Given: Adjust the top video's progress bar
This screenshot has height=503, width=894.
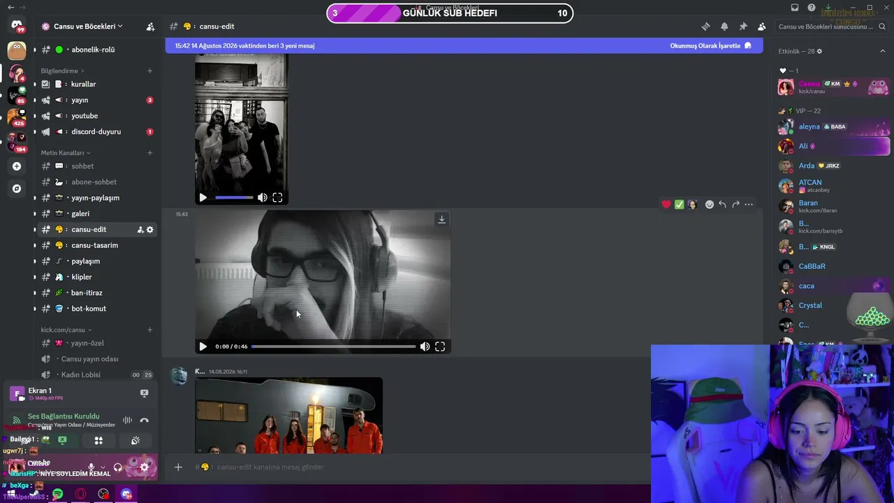Looking at the screenshot, I should [x=234, y=198].
